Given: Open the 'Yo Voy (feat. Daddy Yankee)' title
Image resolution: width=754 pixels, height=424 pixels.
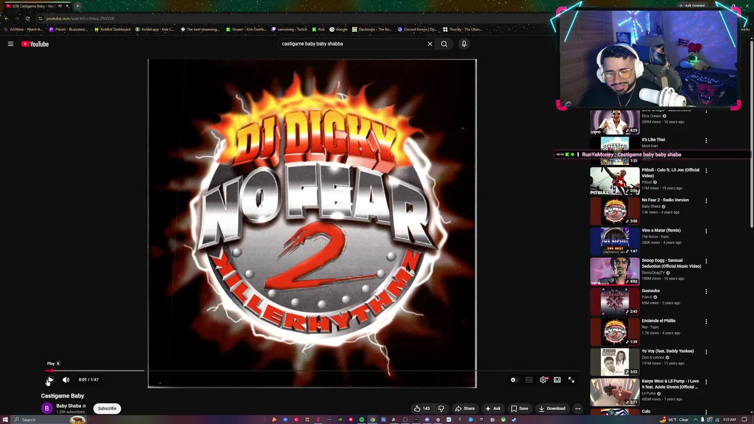Looking at the screenshot, I should coord(667,351).
